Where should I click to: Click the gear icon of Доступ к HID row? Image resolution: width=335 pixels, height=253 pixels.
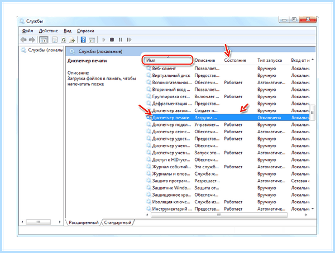pos(149,160)
